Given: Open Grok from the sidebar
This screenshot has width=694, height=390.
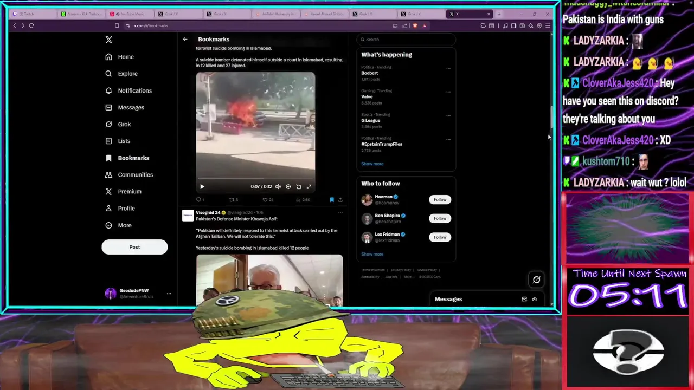Looking at the screenshot, I should (x=118, y=124).
